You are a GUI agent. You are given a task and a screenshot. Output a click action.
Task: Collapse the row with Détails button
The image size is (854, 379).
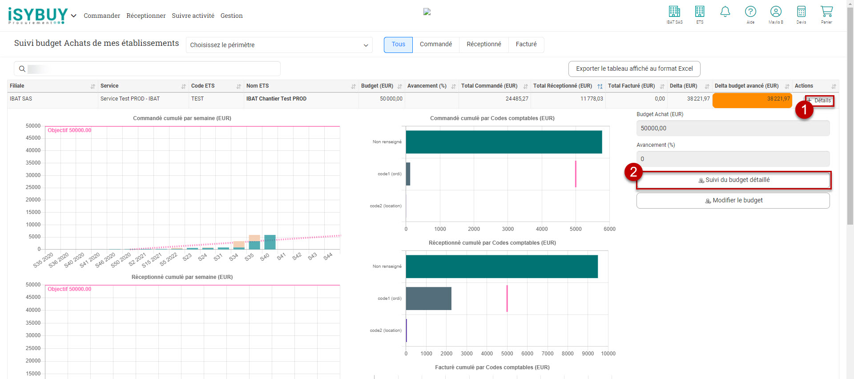[x=819, y=101]
